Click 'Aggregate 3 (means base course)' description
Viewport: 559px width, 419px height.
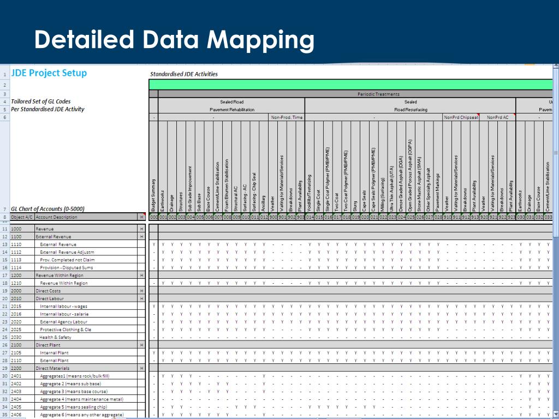(74, 392)
